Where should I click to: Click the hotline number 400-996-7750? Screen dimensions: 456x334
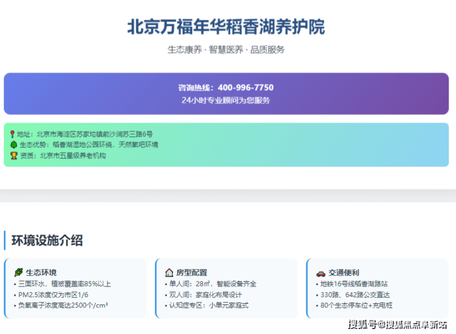[x=245, y=88]
